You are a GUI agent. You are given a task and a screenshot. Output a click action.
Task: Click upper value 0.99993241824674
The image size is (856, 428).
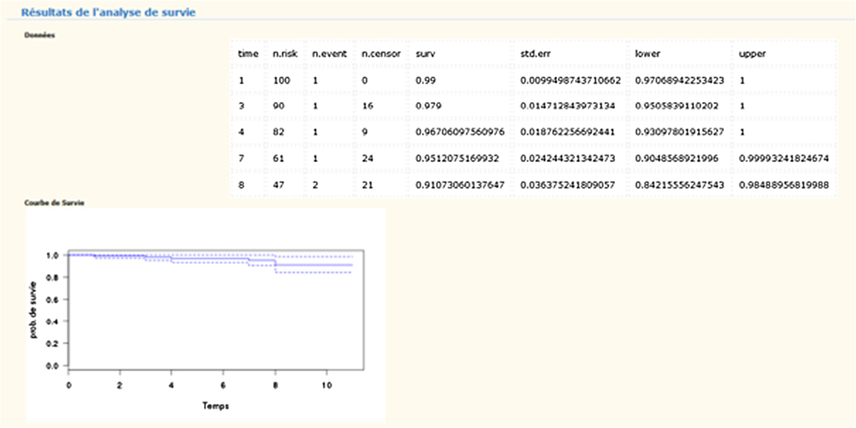pos(785,158)
